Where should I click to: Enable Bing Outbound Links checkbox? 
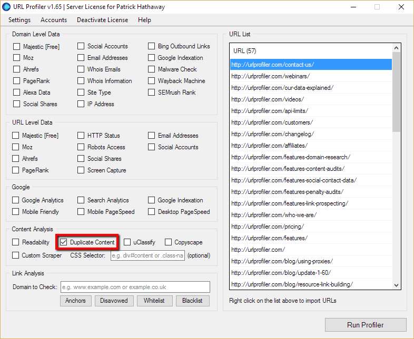coord(151,46)
